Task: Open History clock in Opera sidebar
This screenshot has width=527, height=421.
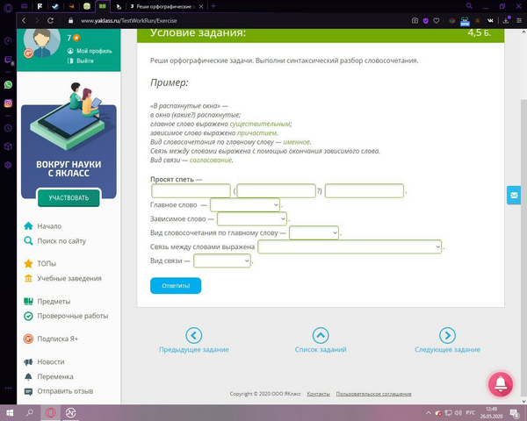Action: [8, 128]
